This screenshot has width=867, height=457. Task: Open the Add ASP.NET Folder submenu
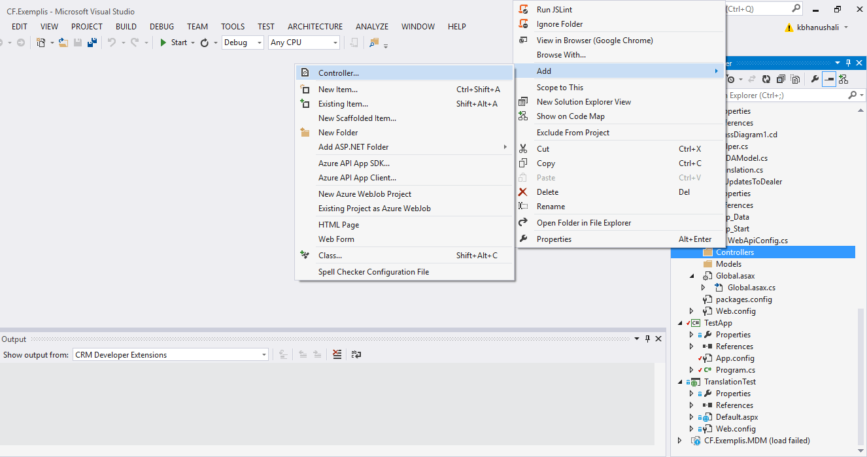tap(405, 147)
